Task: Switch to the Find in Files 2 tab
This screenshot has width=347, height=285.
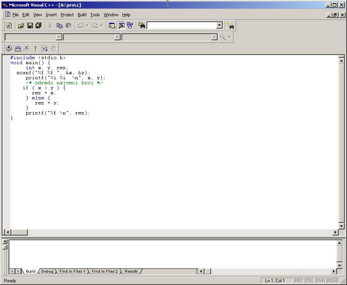Action: [x=105, y=271]
